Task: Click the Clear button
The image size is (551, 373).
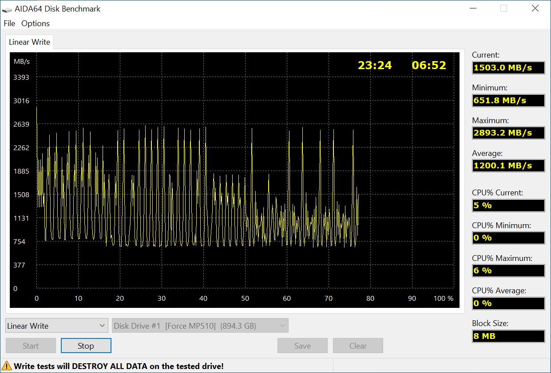Action: pyautogui.click(x=358, y=346)
